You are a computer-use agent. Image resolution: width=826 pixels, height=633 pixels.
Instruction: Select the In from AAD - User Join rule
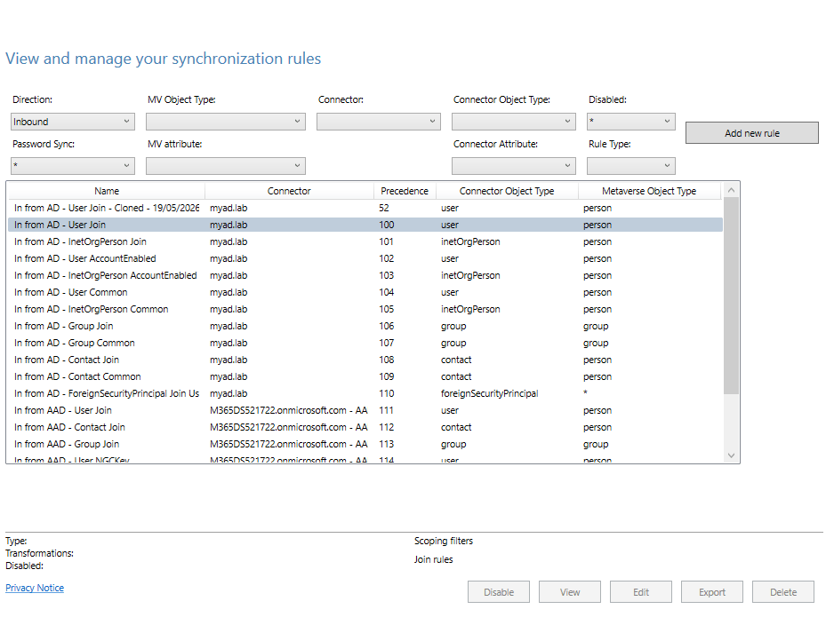coord(365,410)
